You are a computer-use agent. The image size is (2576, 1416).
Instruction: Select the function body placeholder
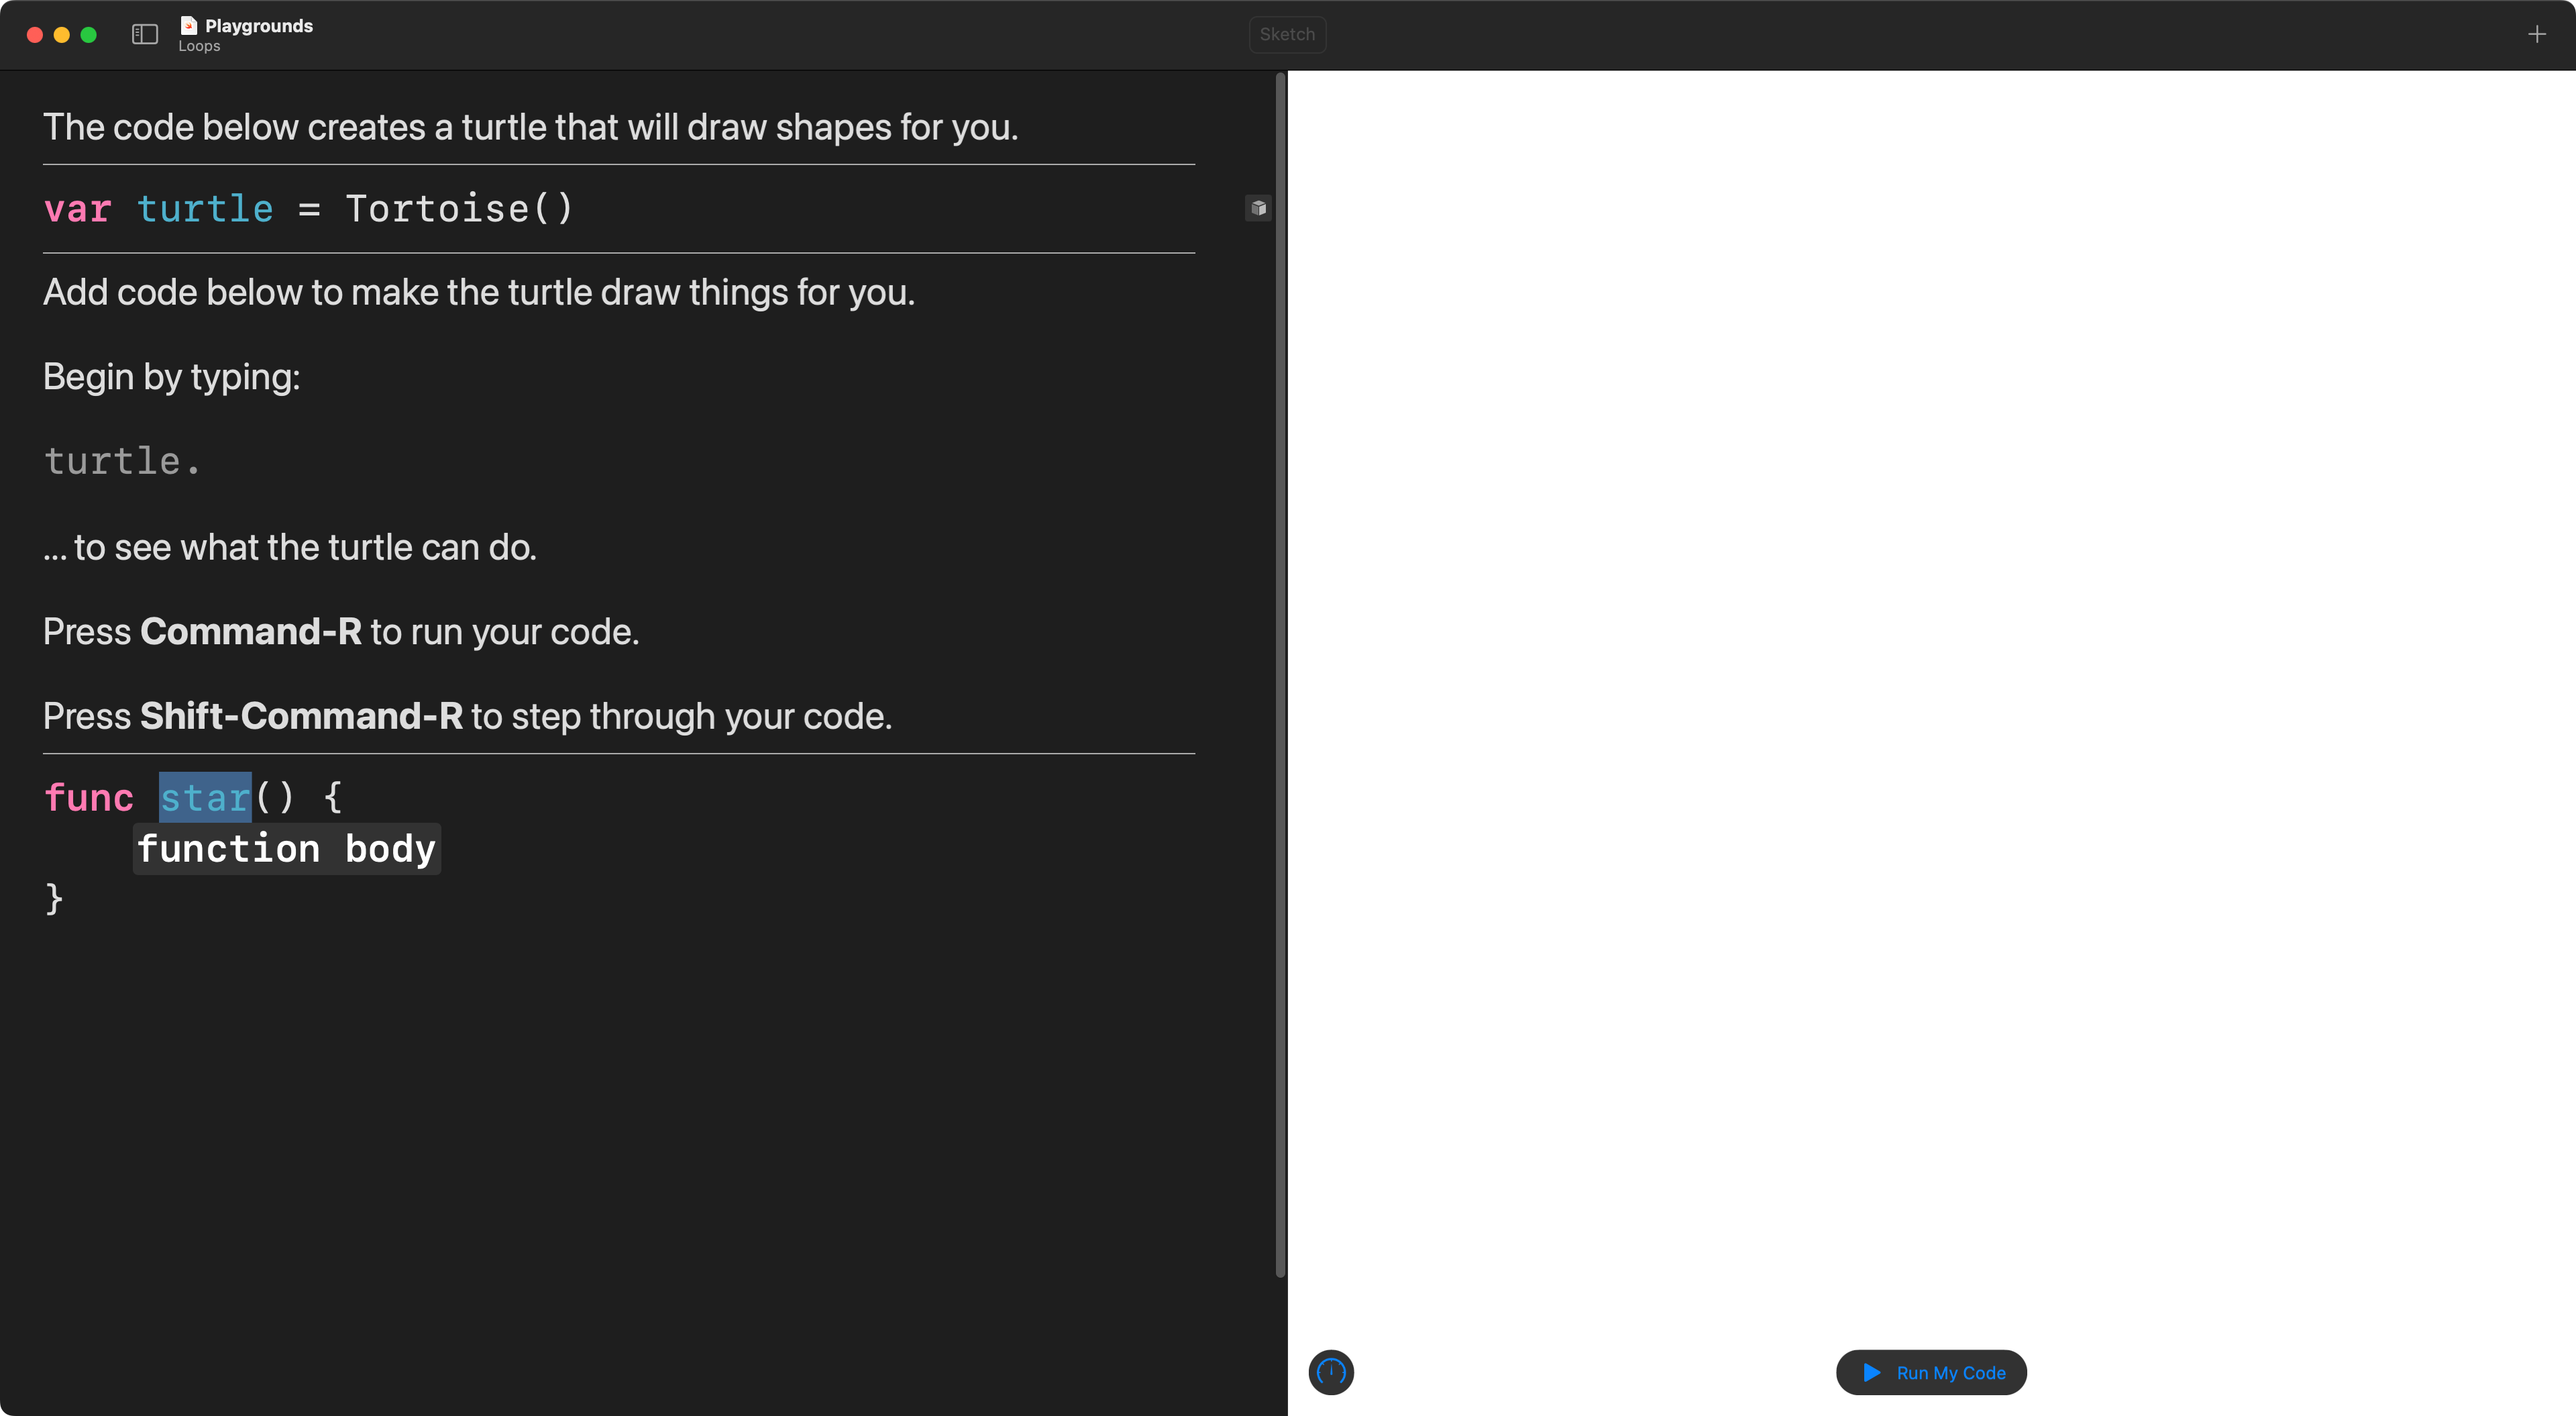(x=286, y=849)
